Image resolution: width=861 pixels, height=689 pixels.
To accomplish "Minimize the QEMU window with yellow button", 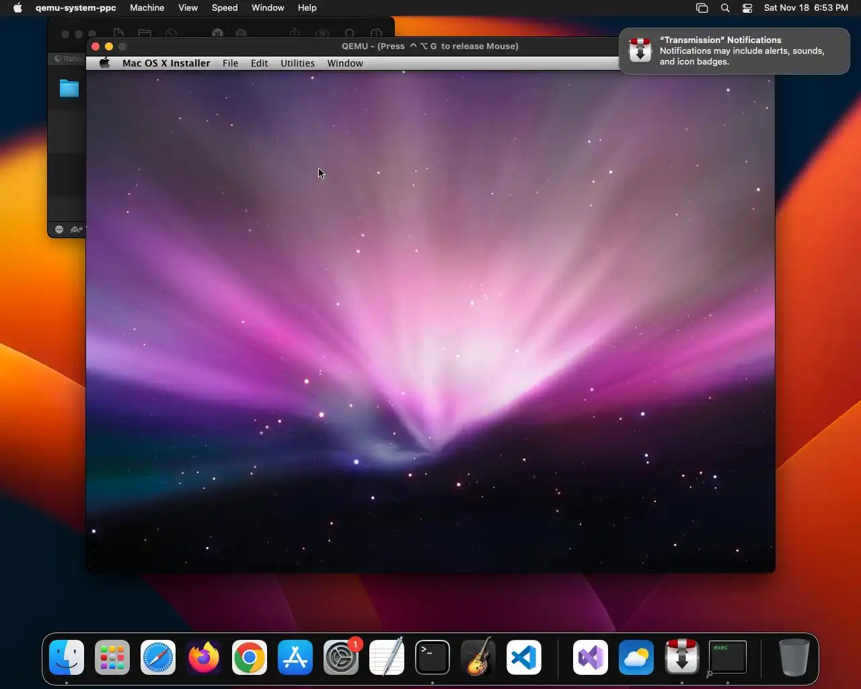I will click(x=109, y=46).
